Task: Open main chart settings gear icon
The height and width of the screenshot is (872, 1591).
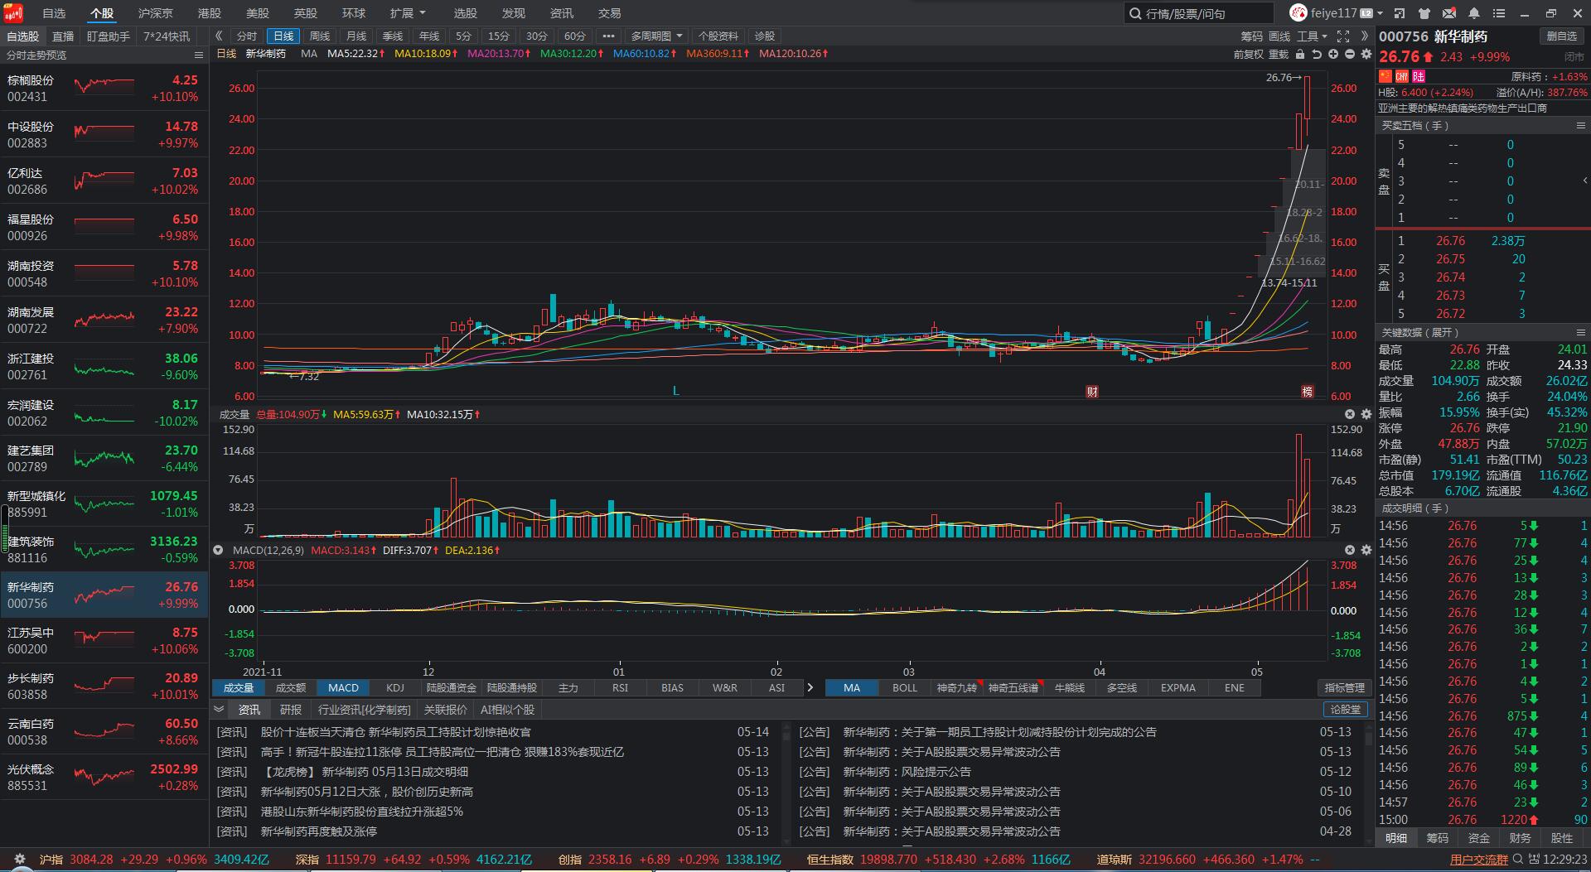Action: click(1366, 54)
